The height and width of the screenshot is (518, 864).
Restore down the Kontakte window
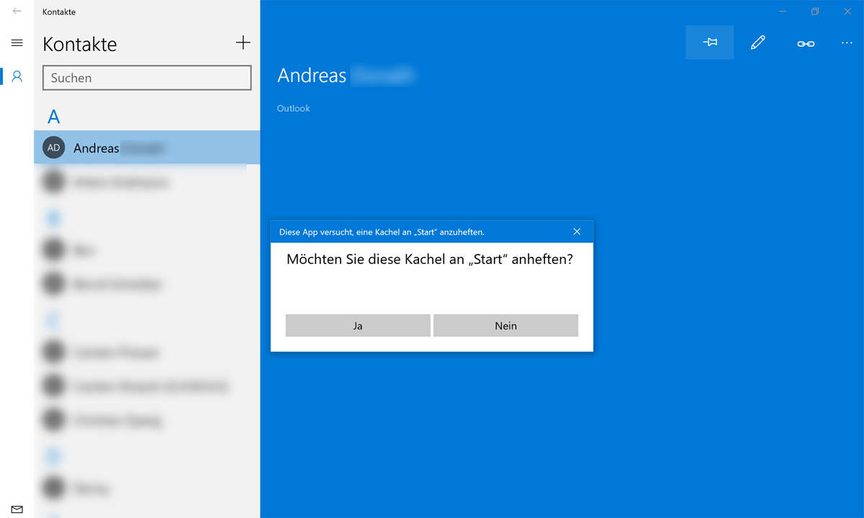point(815,12)
